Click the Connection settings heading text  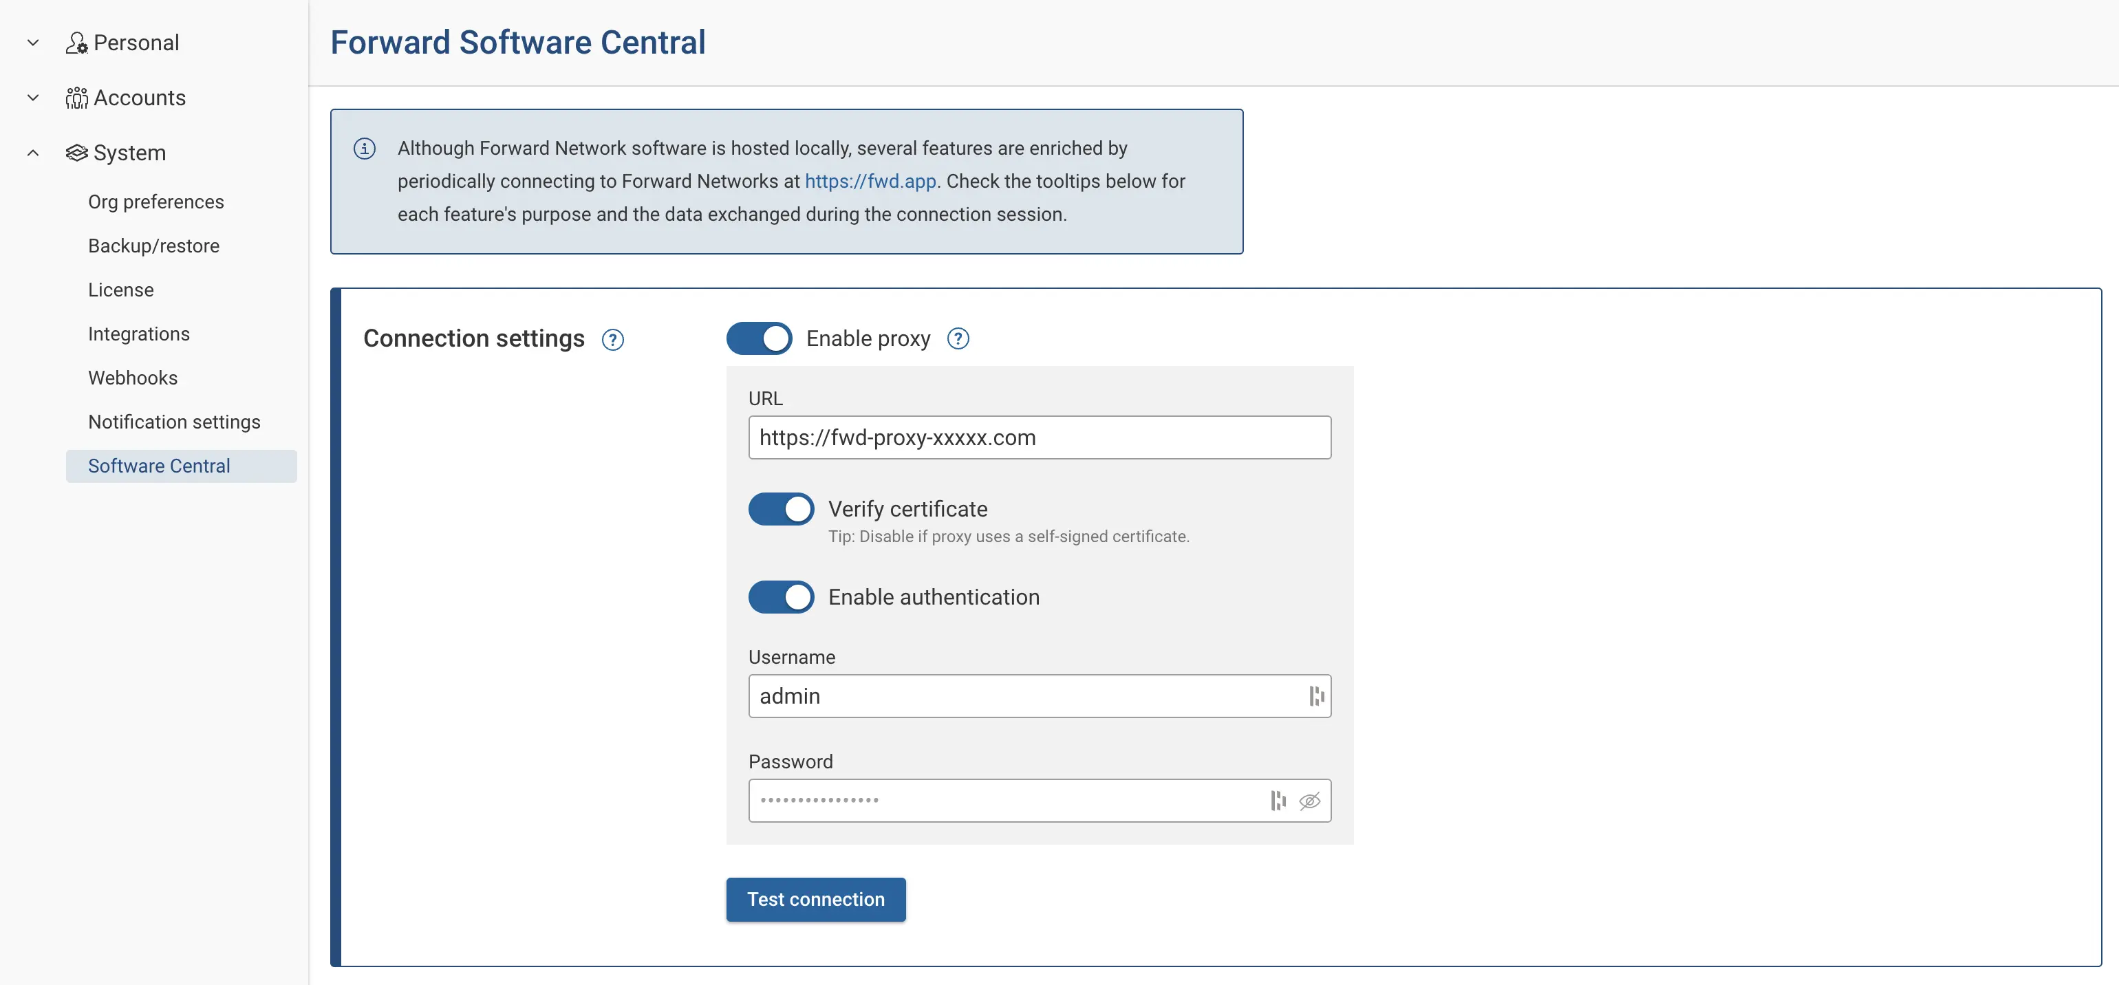[x=474, y=338]
